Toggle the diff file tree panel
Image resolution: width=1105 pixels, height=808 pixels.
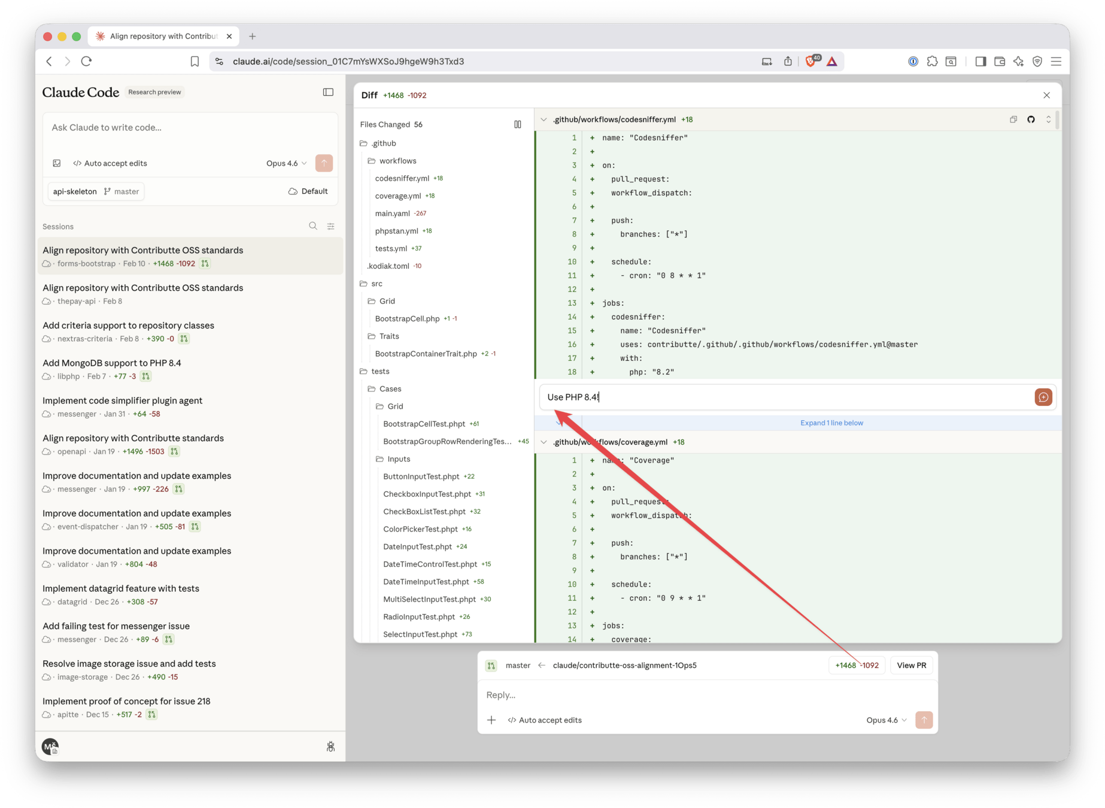coord(518,124)
